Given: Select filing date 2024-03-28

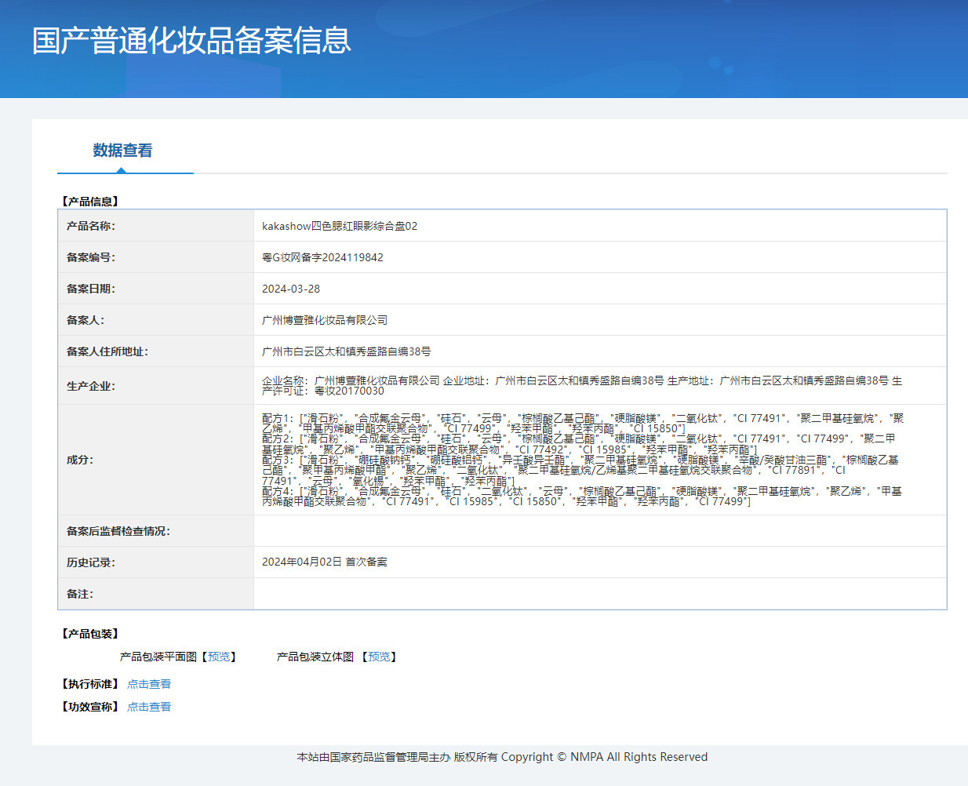Looking at the screenshot, I should point(291,289).
